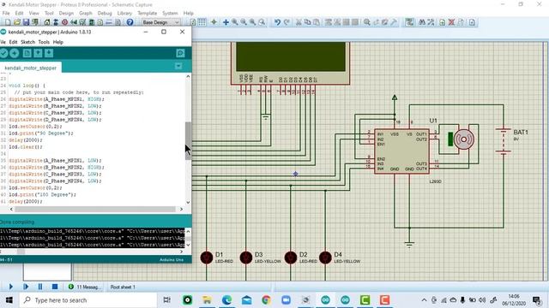
Task: Open the Base Design variant dropdown
Action: (160, 22)
